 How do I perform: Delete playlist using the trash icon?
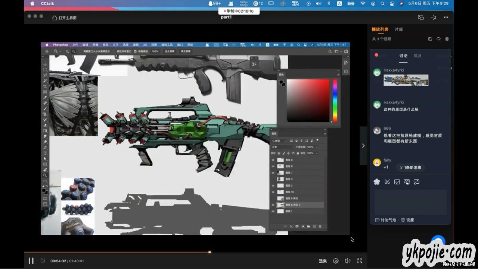click(447, 39)
